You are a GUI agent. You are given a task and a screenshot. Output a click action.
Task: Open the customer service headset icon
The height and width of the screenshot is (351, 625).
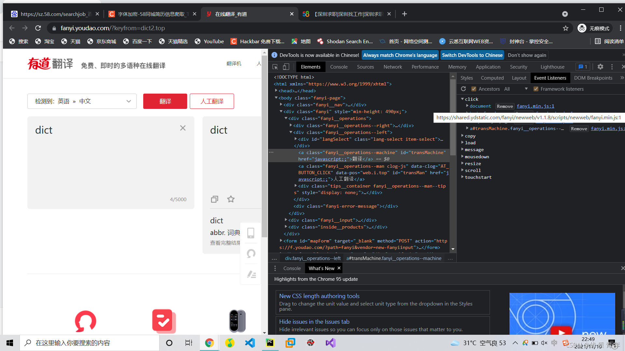[x=251, y=253]
